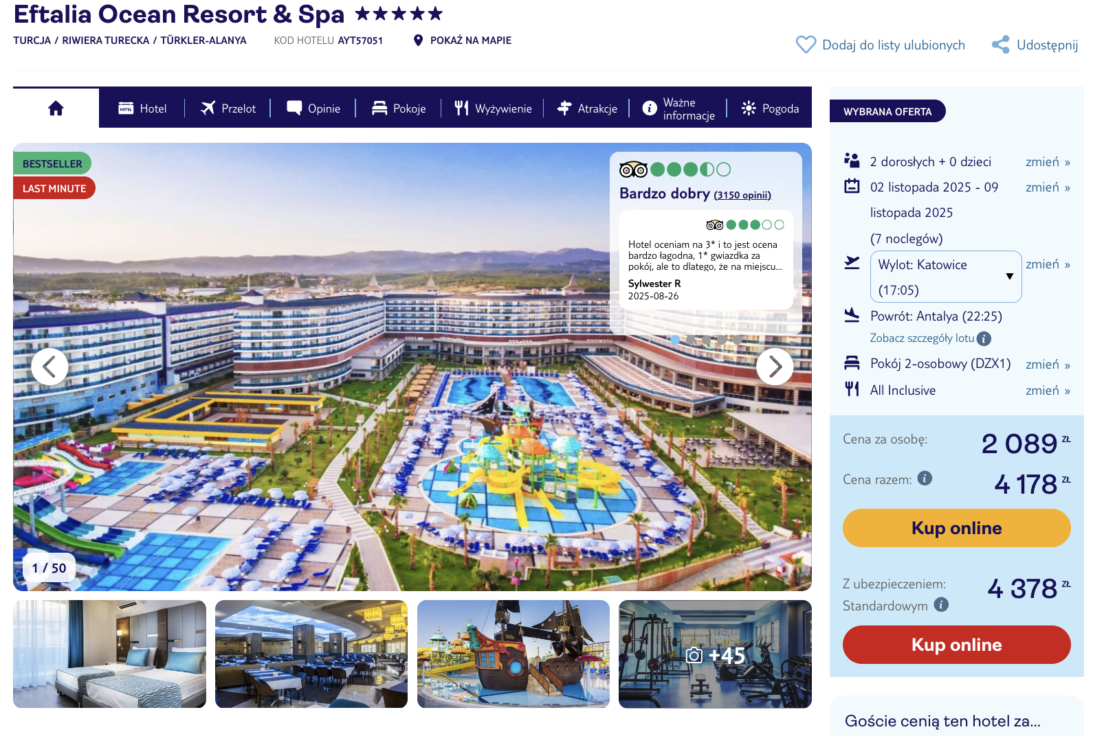Switch to the Opinie tab
This screenshot has width=1093, height=736.
(x=313, y=108)
